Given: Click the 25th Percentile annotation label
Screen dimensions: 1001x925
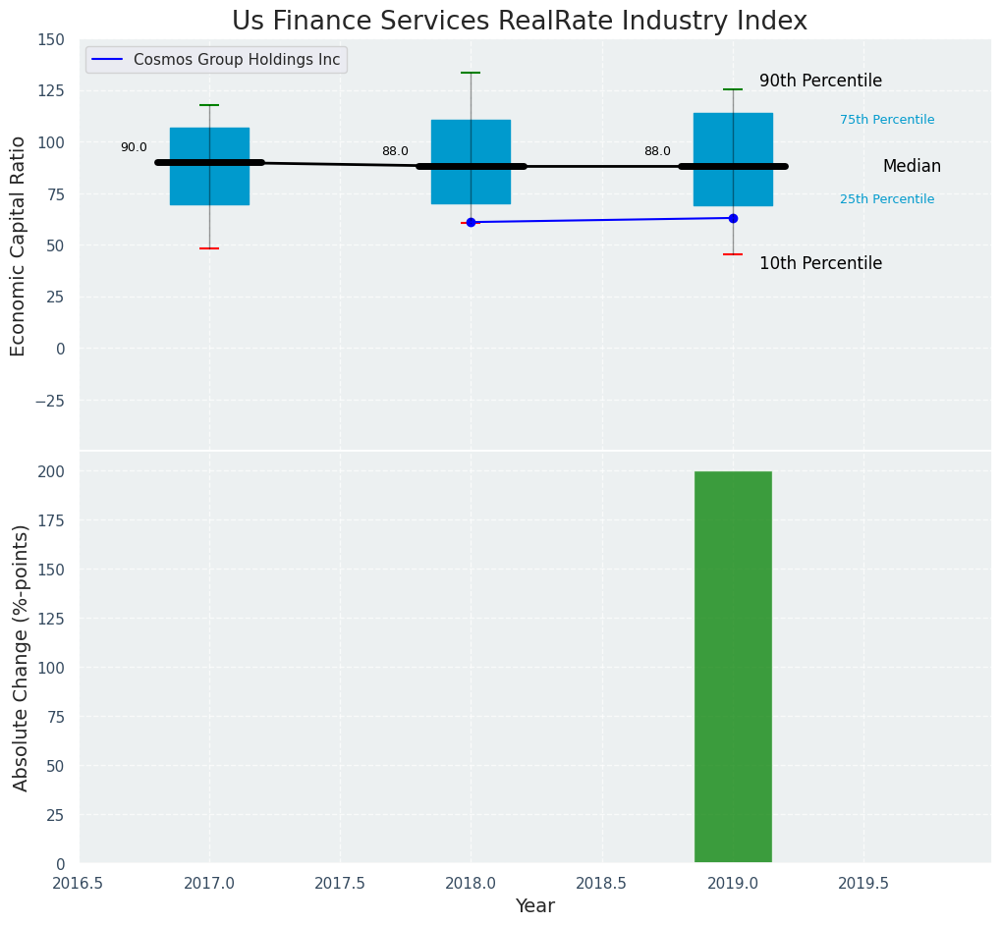Looking at the screenshot, I should [x=887, y=199].
